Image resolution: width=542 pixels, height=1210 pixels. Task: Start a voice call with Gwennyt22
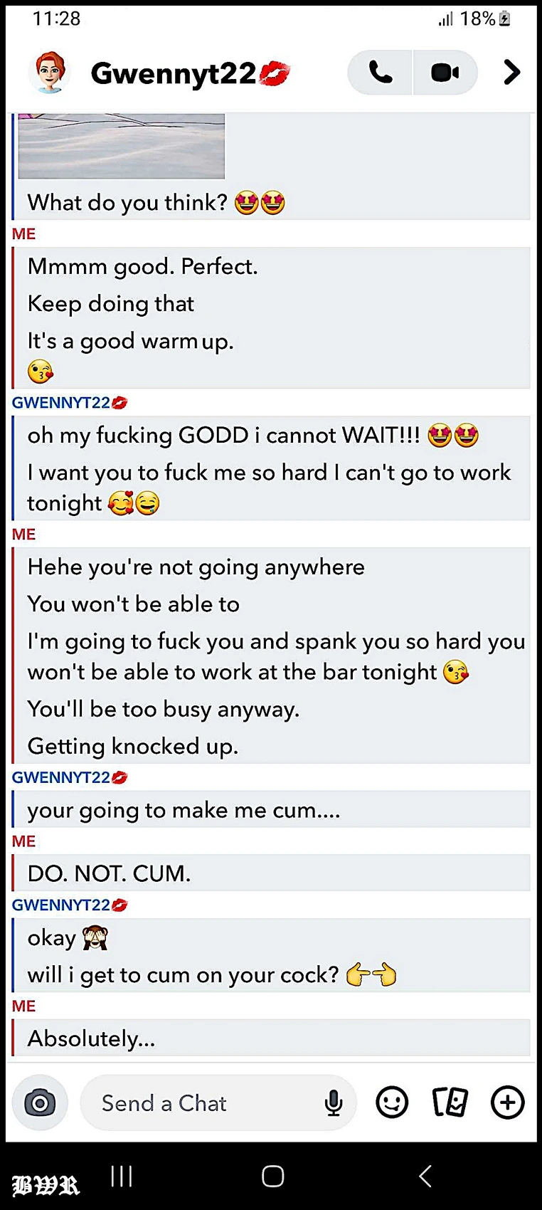point(380,73)
